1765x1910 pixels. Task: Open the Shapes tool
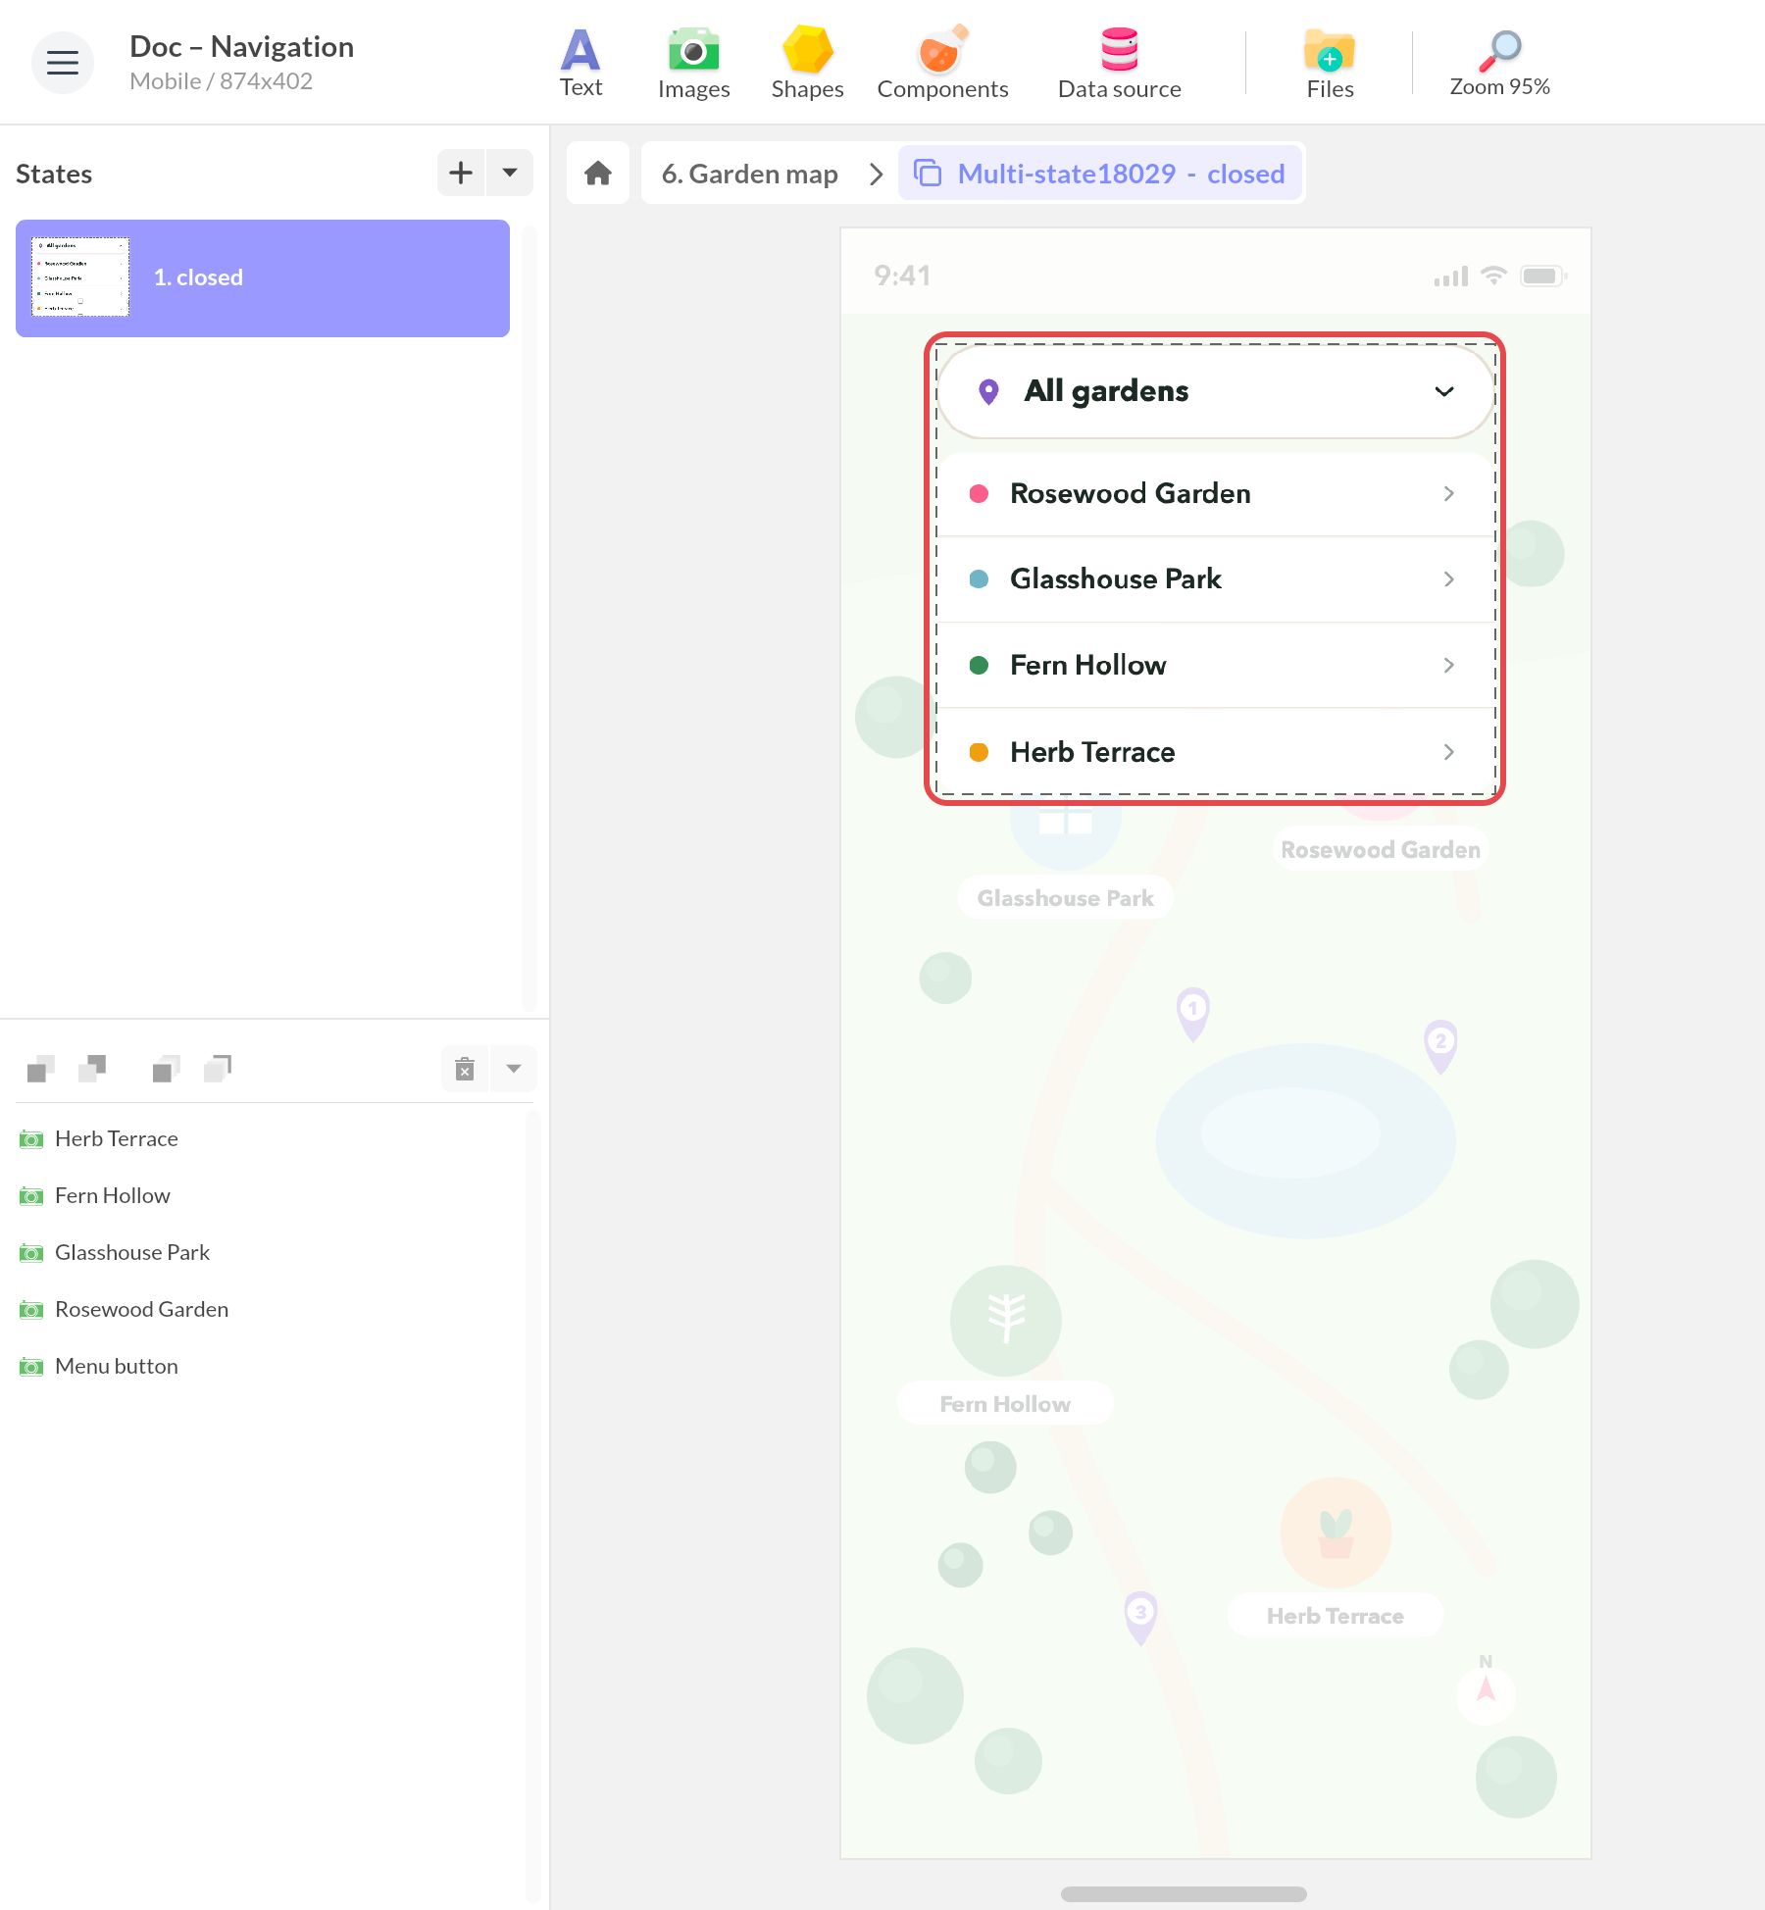point(807,63)
